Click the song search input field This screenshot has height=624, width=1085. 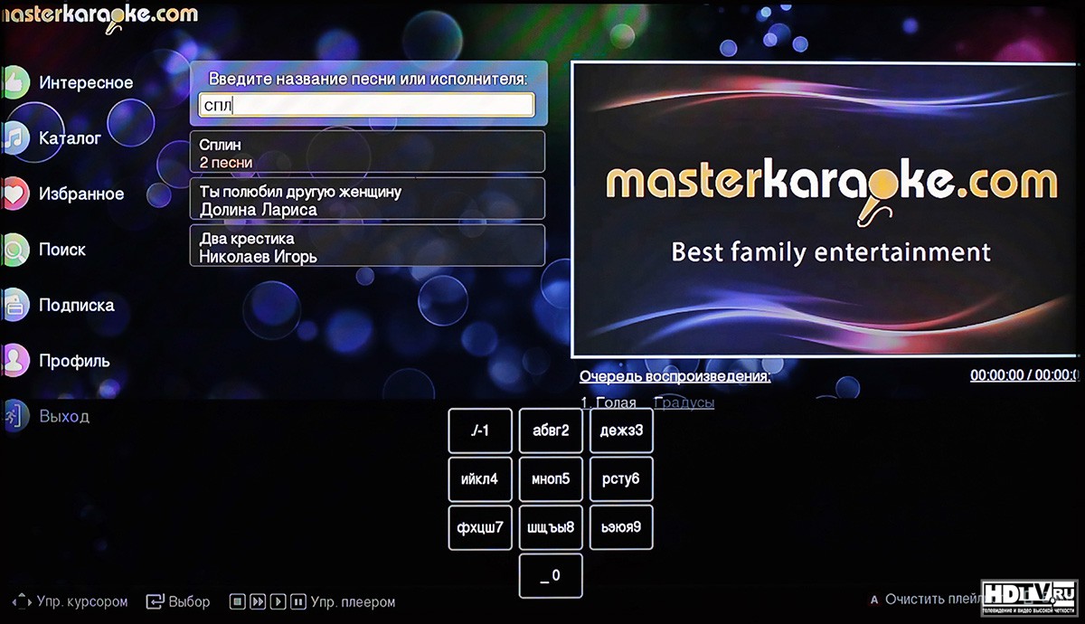pos(366,105)
